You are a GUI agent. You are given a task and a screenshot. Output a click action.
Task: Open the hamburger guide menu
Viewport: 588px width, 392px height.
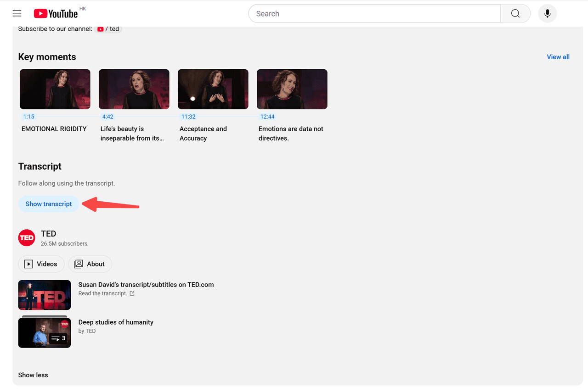coord(17,13)
